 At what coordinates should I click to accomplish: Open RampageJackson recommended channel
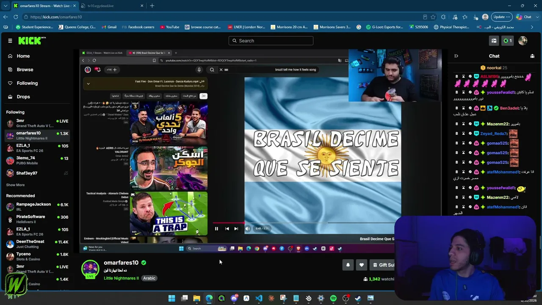(x=38, y=207)
